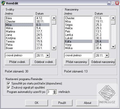Select date 11.6. in Narozeniny dates

[102, 18]
